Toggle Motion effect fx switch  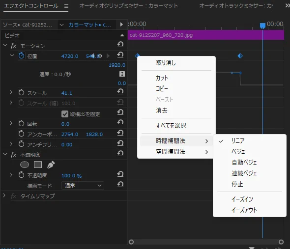click(13, 46)
